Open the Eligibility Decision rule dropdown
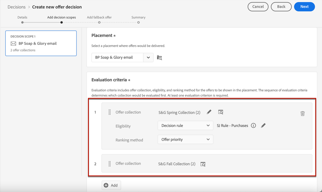This screenshot has height=192, width=322. [x=186, y=125]
